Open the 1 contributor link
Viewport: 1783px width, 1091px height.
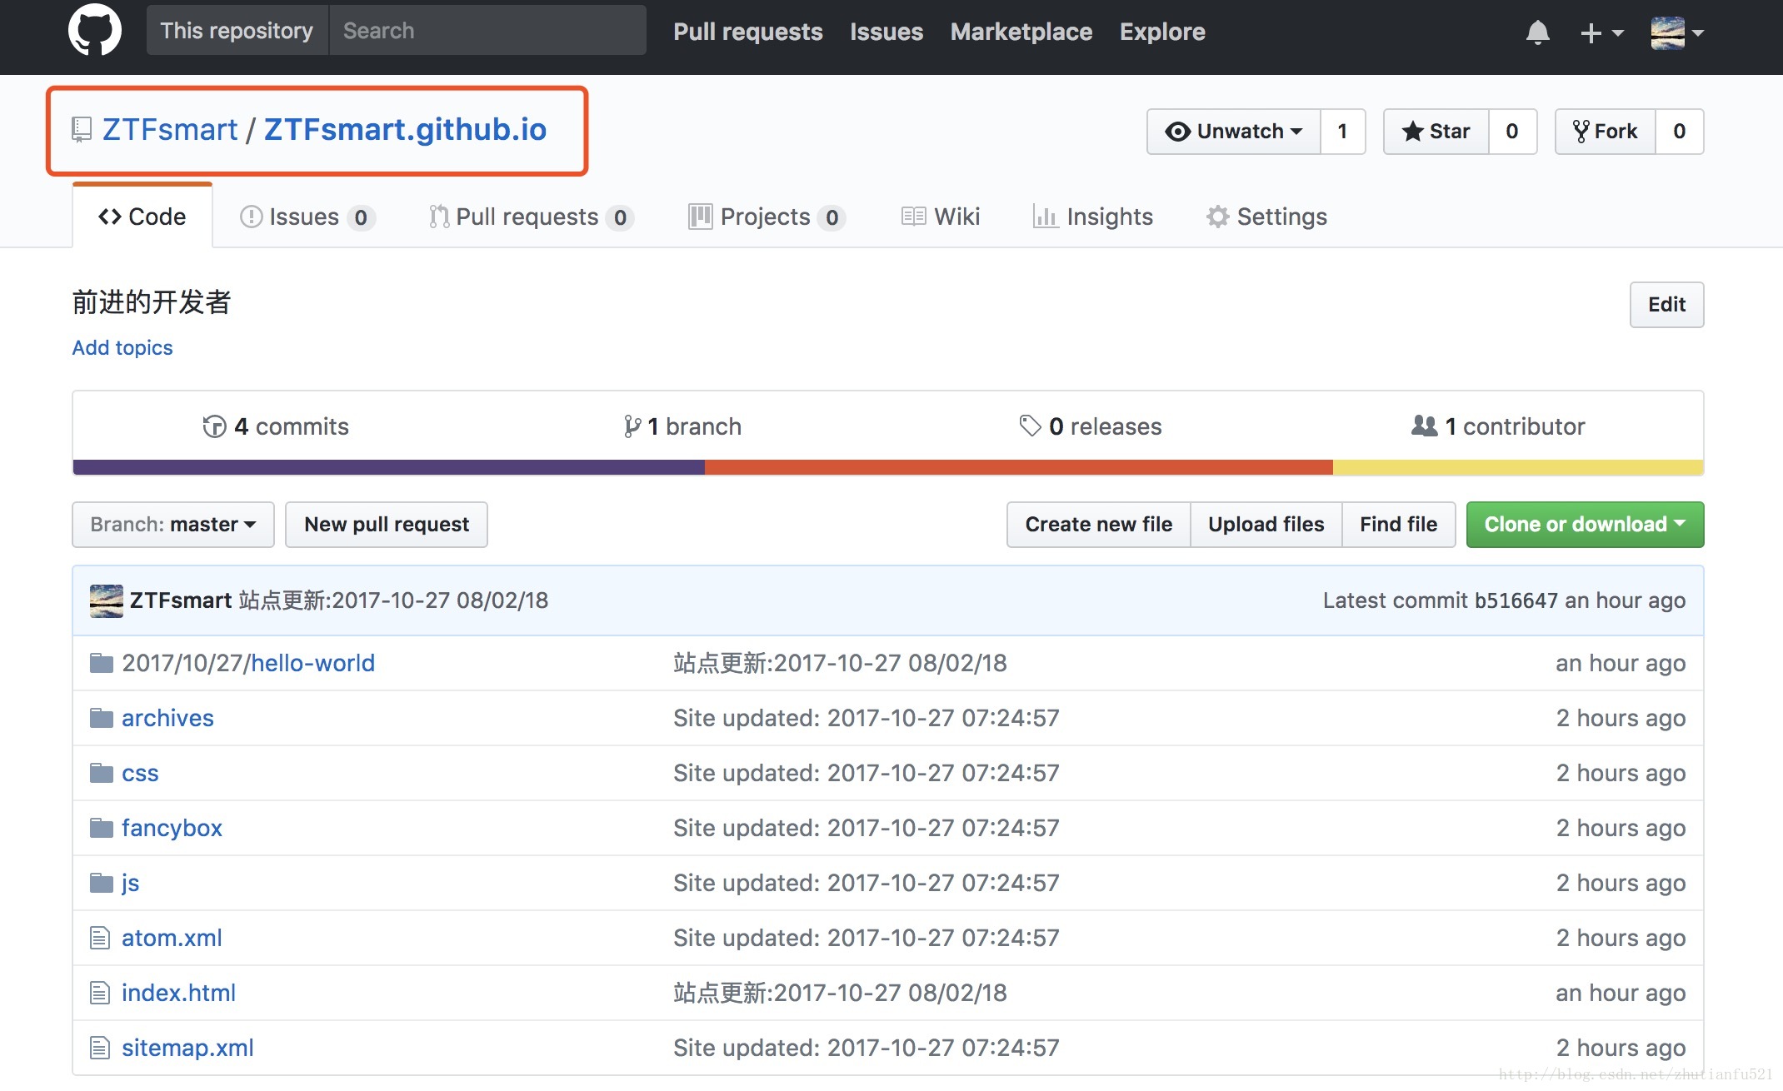tap(1498, 426)
